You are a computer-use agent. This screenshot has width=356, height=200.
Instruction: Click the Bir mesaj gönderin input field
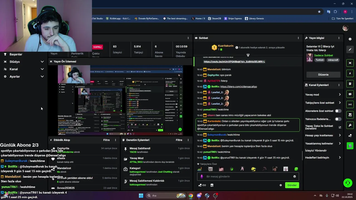pyautogui.click(x=248, y=176)
